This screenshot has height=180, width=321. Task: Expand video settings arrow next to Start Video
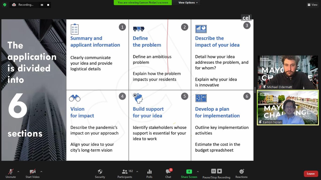tap(41, 171)
